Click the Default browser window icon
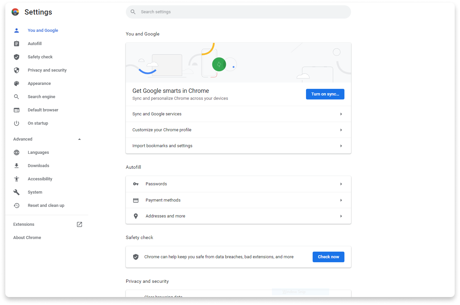The image size is (460, 305). (17, 110)
